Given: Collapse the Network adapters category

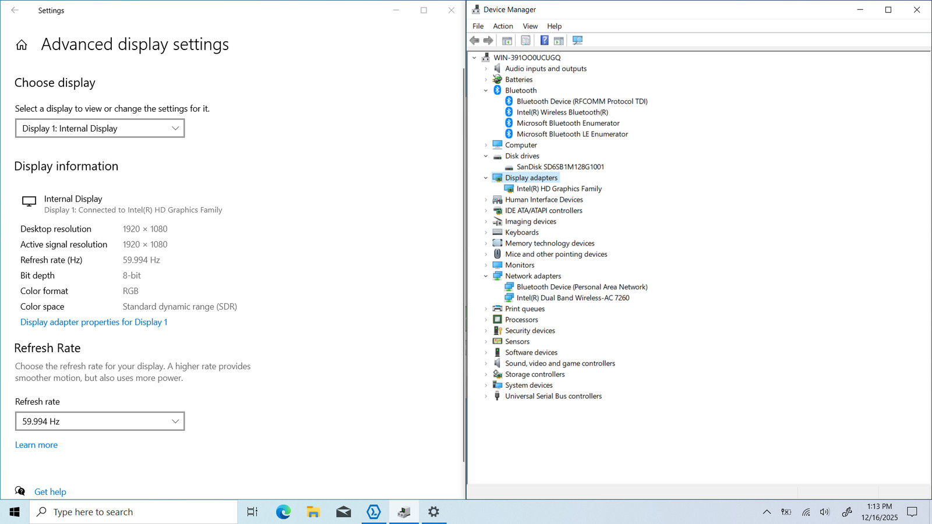Looking at the screenshot, I should [x=486, y=276].
